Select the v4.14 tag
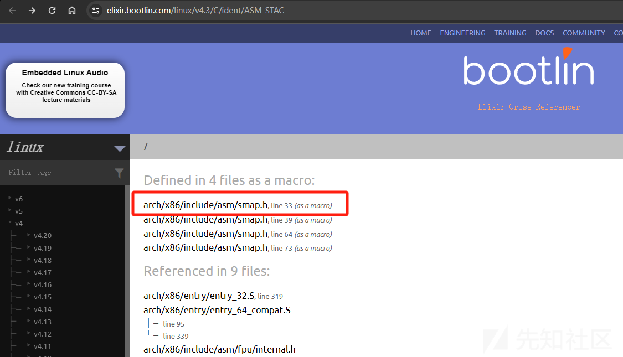This screenshot has width=623, height=357. point(43,309)
